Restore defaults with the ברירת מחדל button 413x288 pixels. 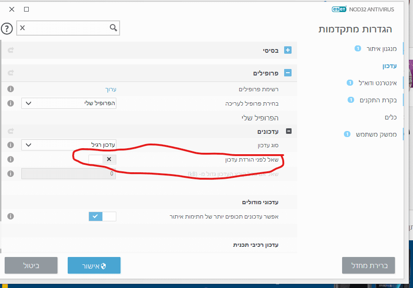click(368, 265)
